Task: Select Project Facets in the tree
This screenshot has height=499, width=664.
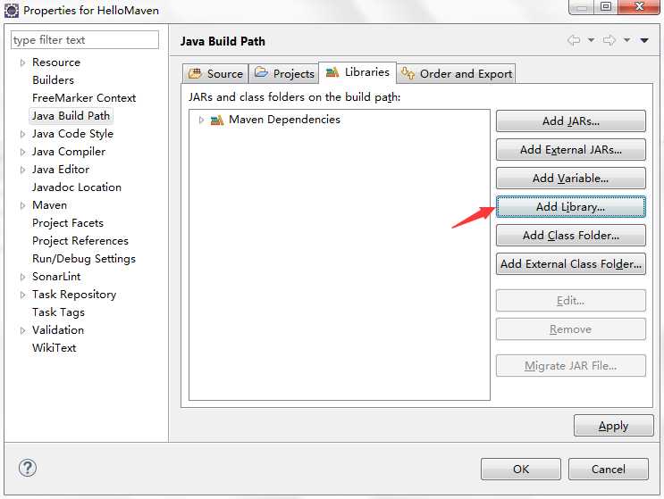Action: (x=68, y=223)
